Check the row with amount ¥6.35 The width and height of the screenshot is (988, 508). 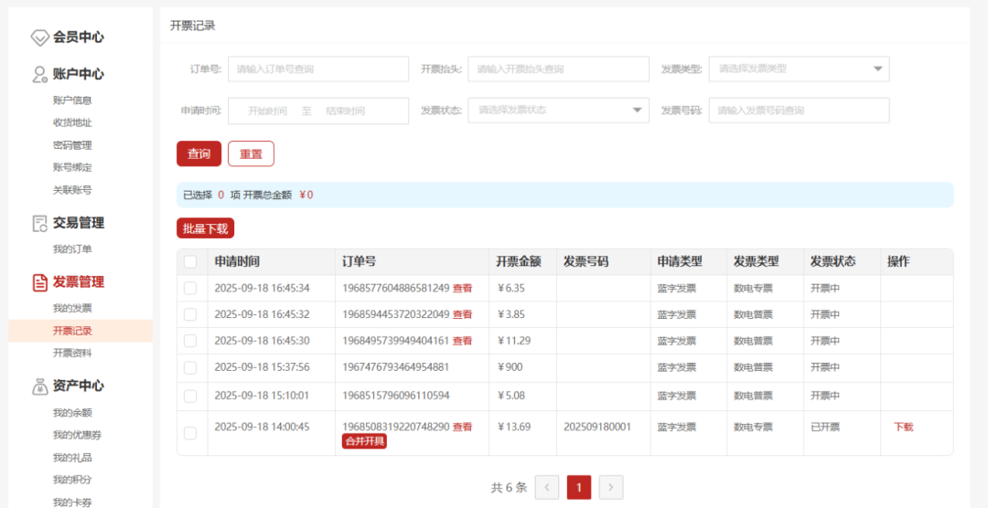190,288
